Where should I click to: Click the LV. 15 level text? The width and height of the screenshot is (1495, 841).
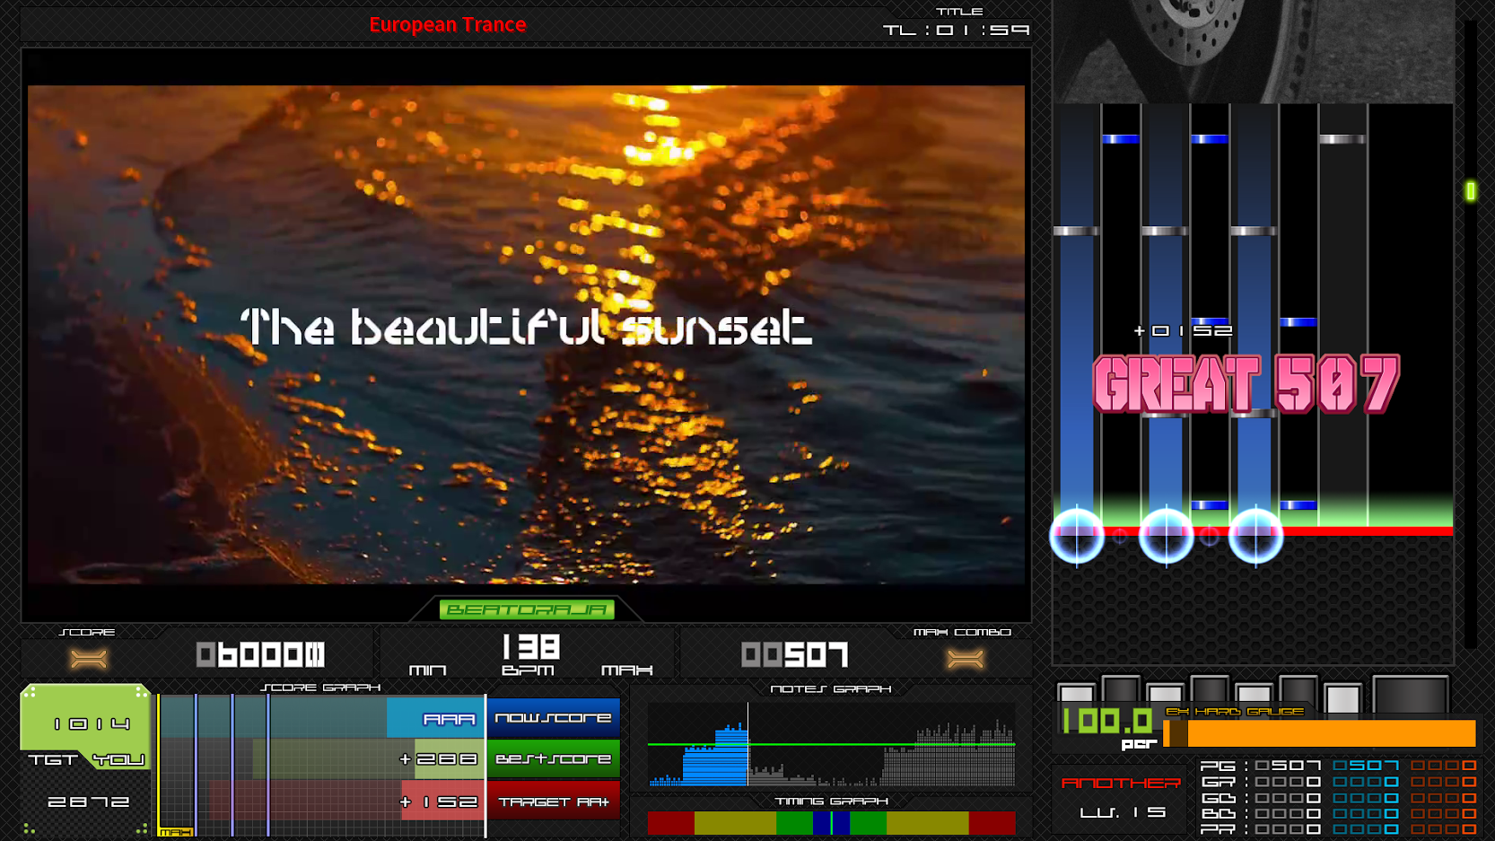click(1123, 812)
